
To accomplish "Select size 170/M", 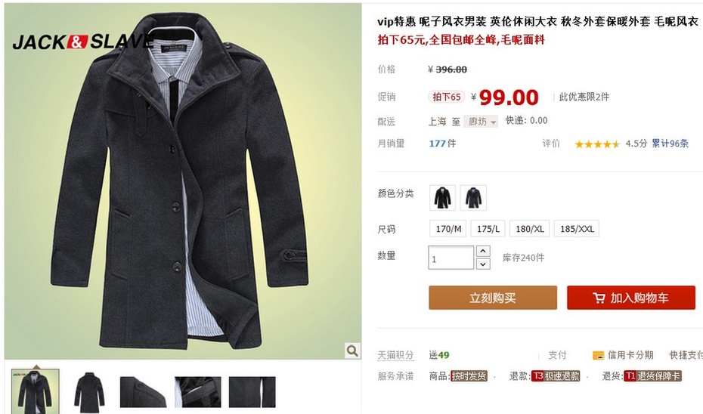I will tap(448, 229).
